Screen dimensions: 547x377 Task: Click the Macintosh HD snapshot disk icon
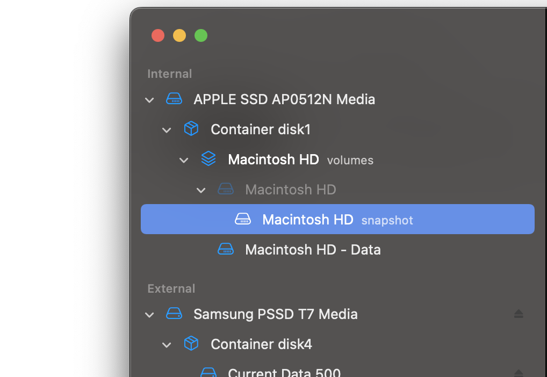point(243,219)
